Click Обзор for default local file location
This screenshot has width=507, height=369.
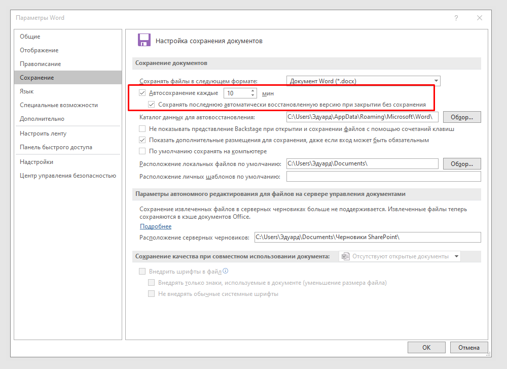click(x=462, y=164)
